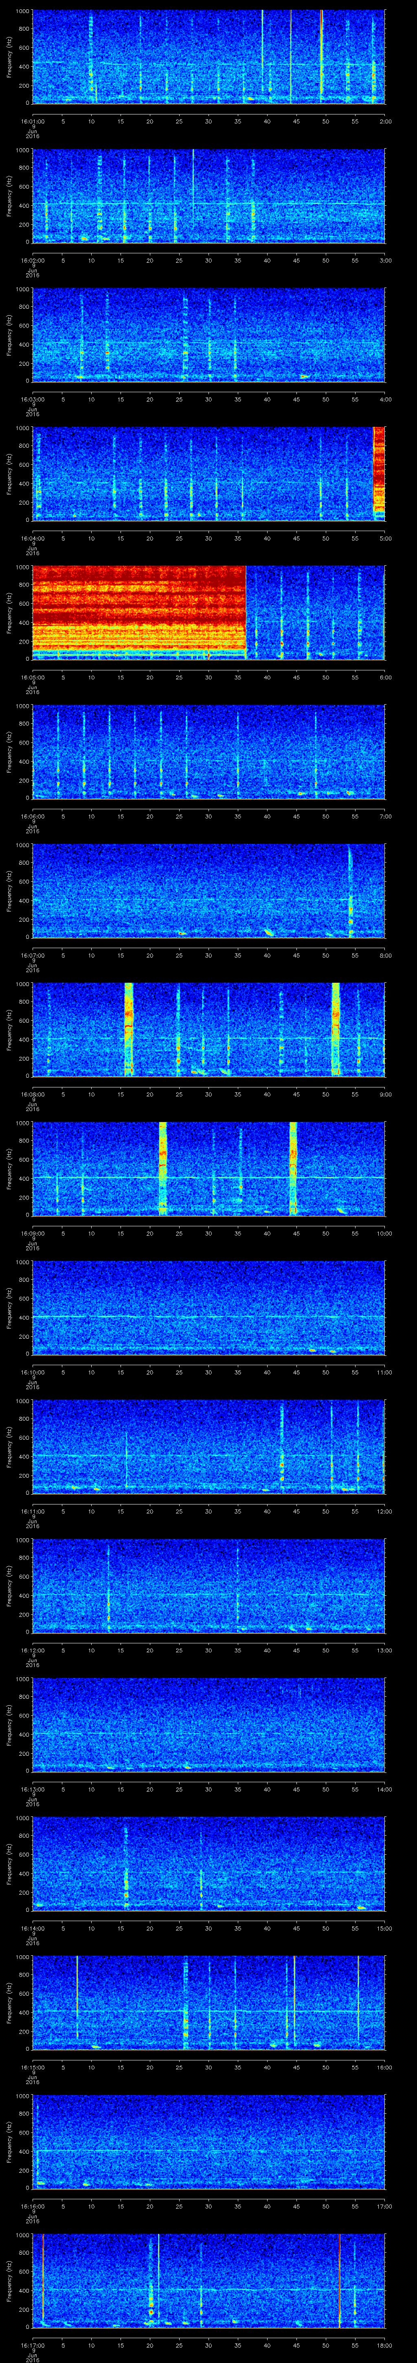Image resolution: width=417 pixels, height=2363 pixels.
Task: Click the 16:13:00 time axis label
Action: [x=32, y=1790]
